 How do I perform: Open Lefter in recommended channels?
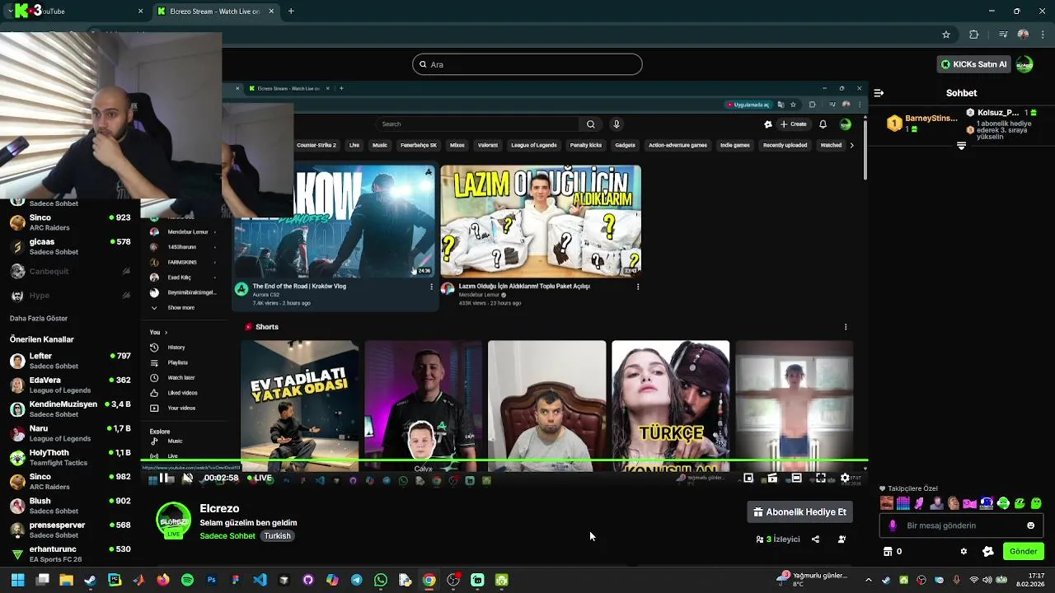[x=70, y=361]
